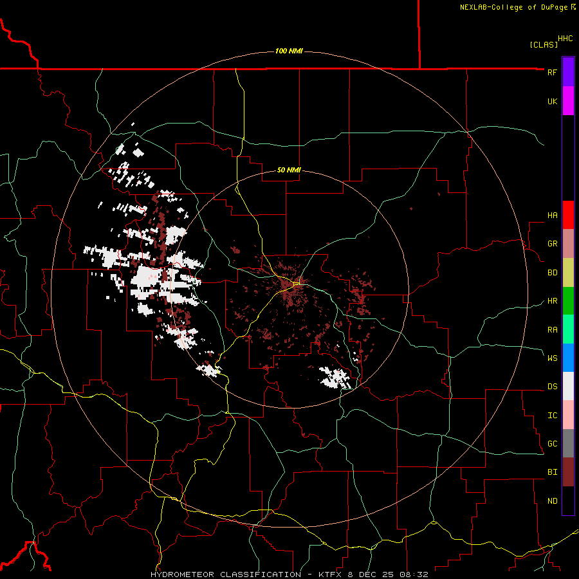Image resolution: width=579 pixels, height=579 pixels.
Task: Click the DS legend label
Action: (x=552, y=387)
